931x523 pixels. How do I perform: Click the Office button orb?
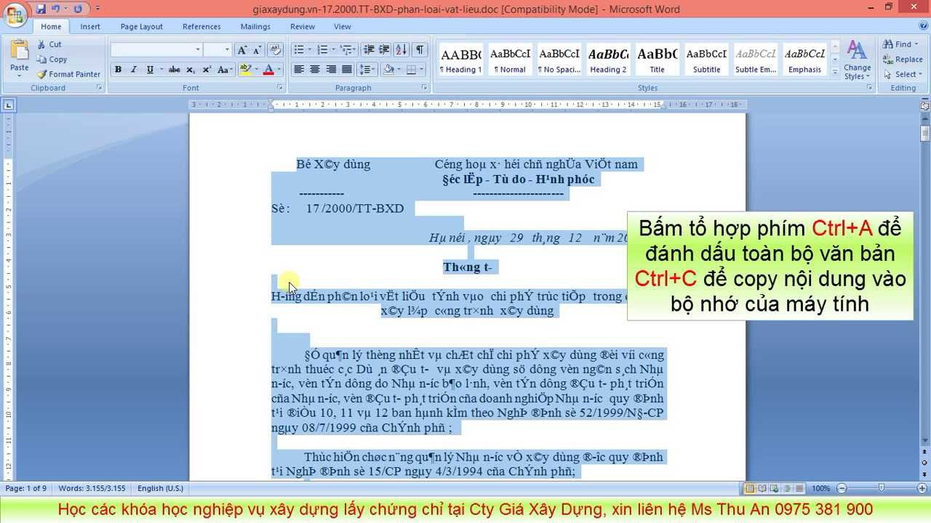pos(15,15)
